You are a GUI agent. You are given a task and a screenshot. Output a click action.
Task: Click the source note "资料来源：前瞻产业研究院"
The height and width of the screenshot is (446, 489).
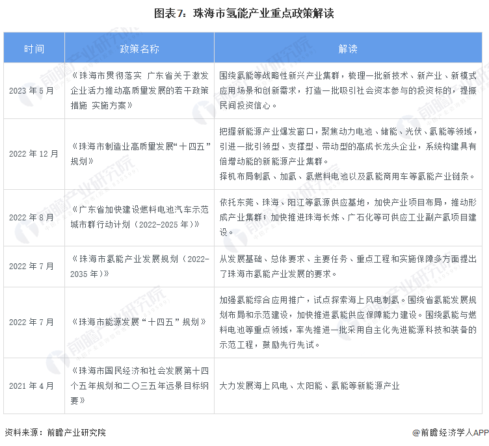click(55, 432)
